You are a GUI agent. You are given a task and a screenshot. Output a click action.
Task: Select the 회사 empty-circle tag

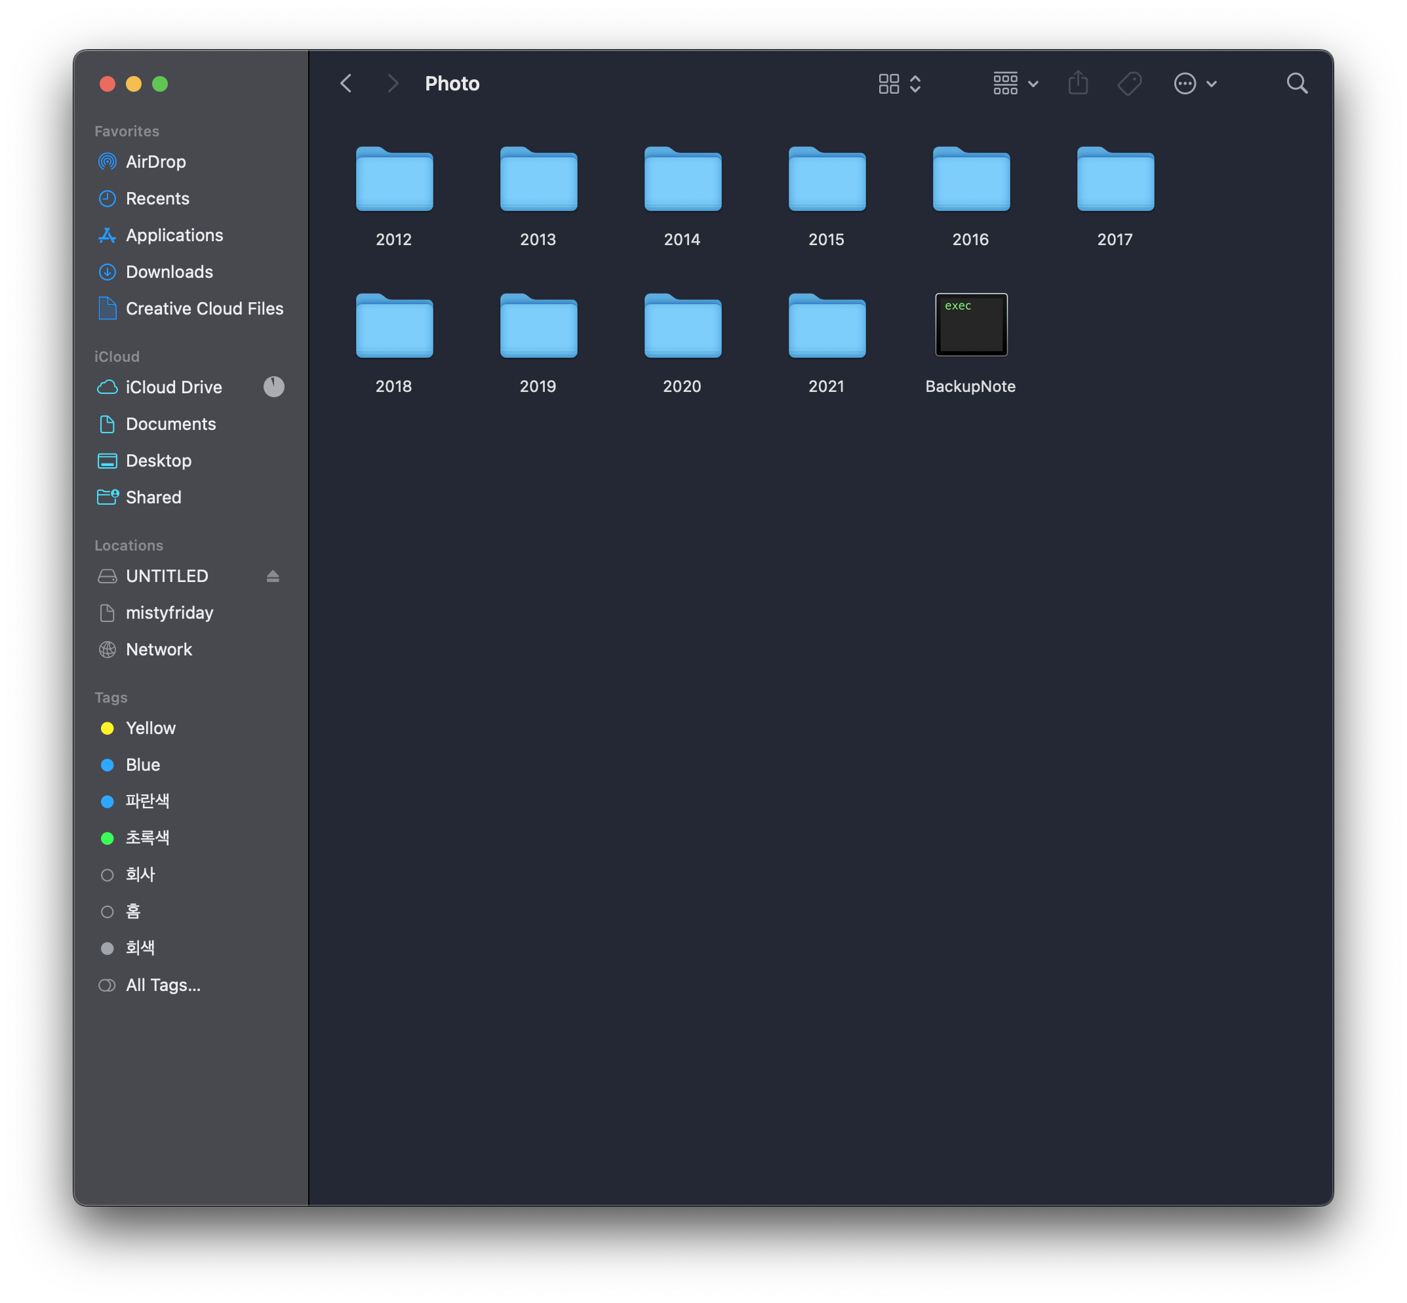pyautogui.click(x=108, y=875)
